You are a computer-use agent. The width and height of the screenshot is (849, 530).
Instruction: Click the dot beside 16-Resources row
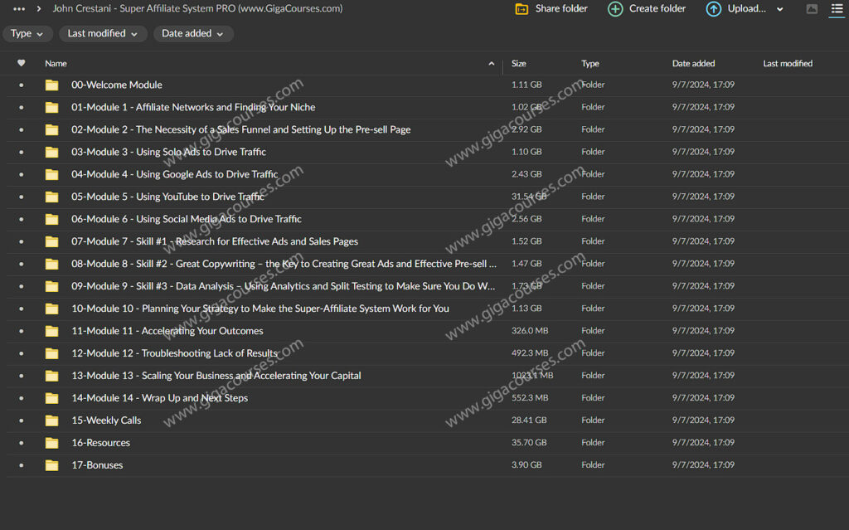point(21,443)
